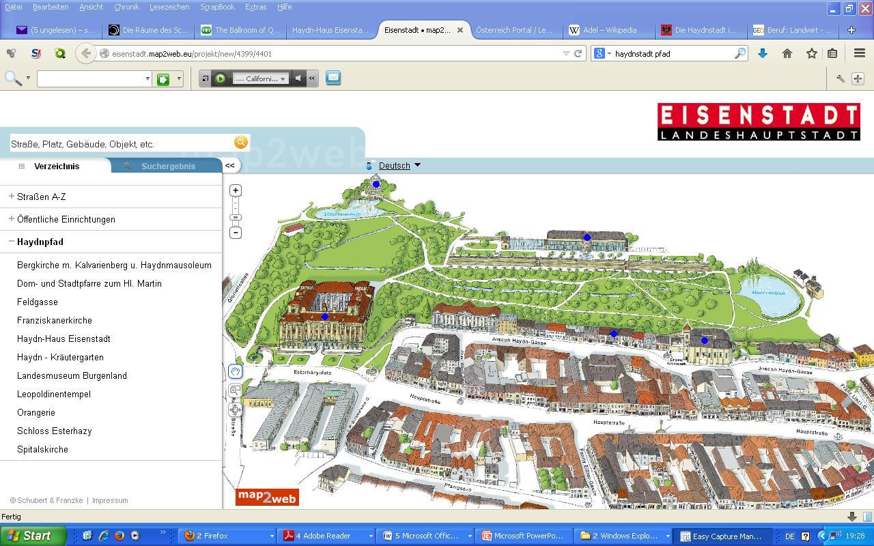
Task: Click the recenter crosshair map tool
Action: pos(235,409)
